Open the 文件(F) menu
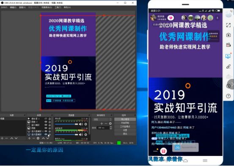Image resolution: width=234 pixels, height=166 pixels. pos(4,7)
